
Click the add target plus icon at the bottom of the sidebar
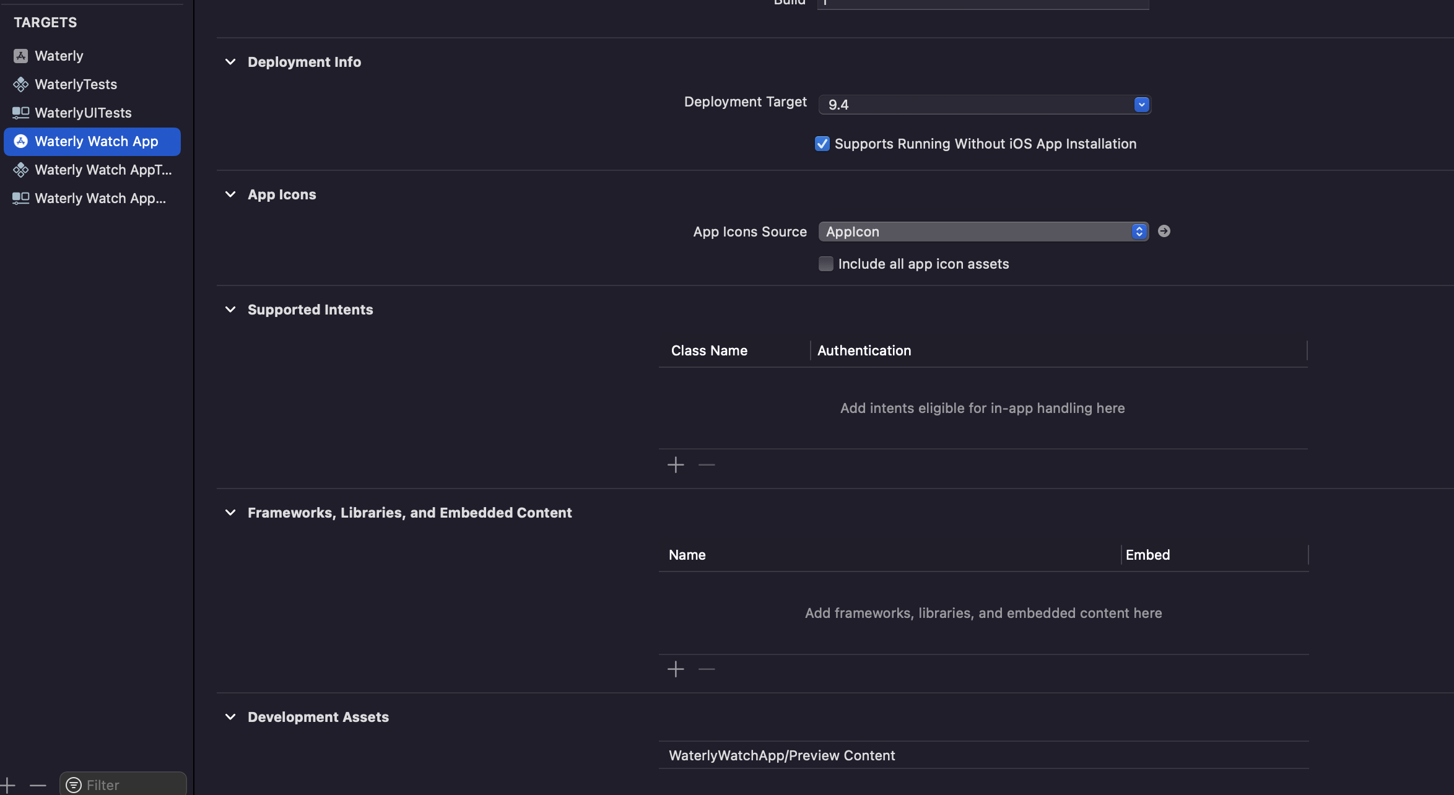coord(8,784)
